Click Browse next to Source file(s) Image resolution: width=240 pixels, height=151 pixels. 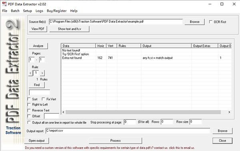pyautogui.click(x=194, y=22)
